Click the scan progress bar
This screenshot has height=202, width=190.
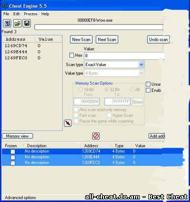click(x=99, y=27)
